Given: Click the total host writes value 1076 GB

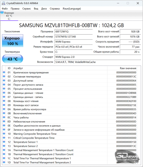Looking at the screenshot, I should [130, 37].
